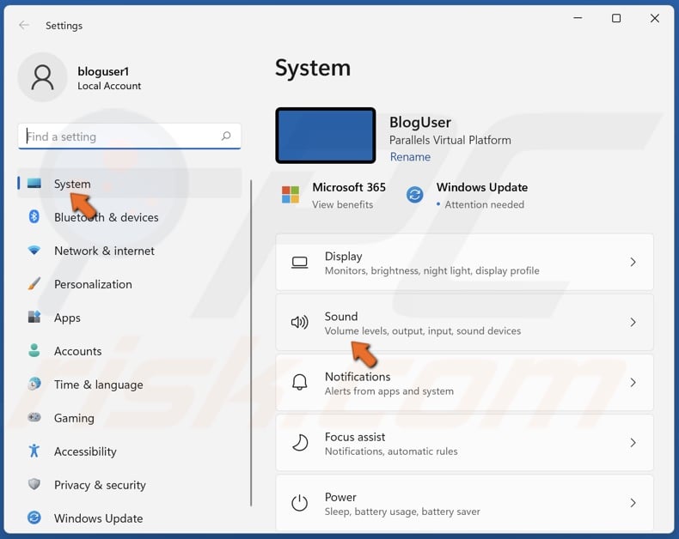The image size is (679, 539).
Task: Open the Accounts category label
Action: (78, 351)
